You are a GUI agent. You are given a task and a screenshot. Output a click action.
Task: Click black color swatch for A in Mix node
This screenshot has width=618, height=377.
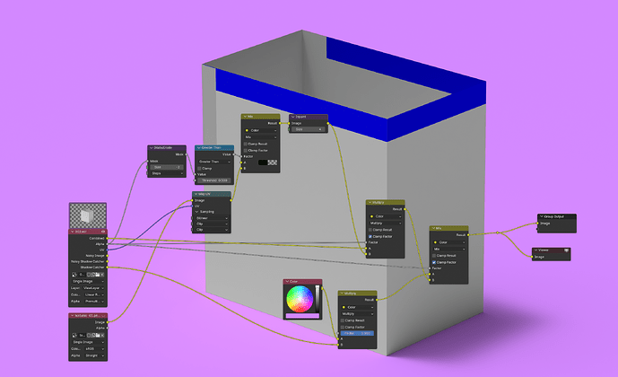click(x=263, y=162)
